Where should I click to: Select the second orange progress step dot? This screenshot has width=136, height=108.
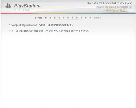pos(50,18)
